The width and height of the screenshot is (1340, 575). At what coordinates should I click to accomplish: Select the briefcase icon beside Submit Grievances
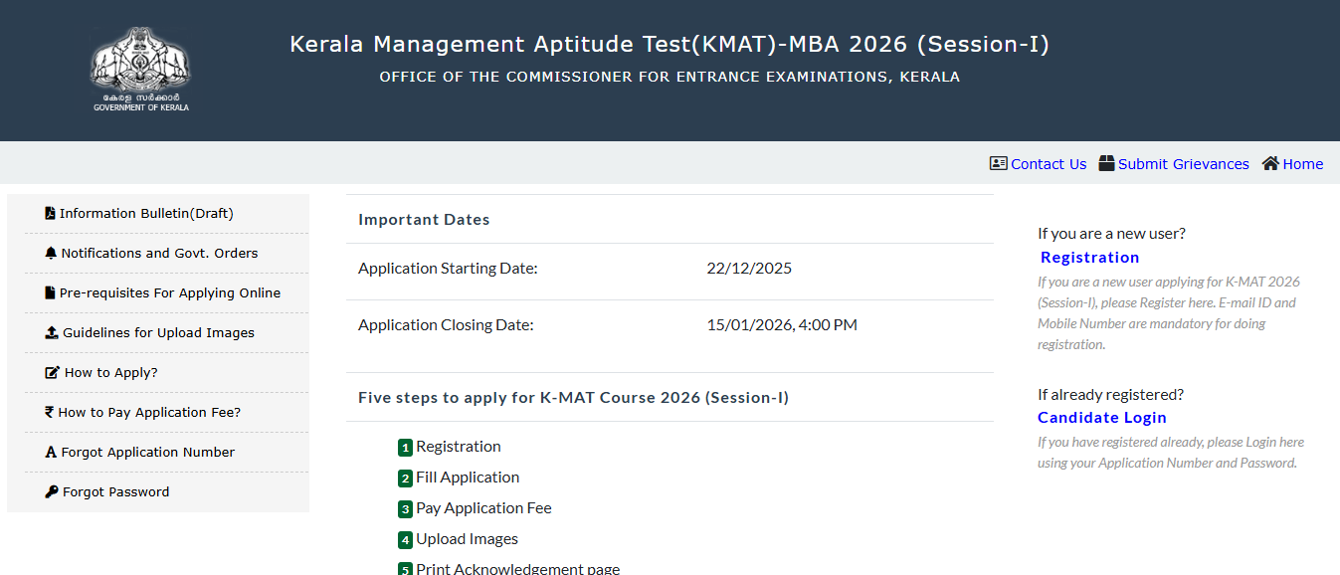tap(1106, 163)
